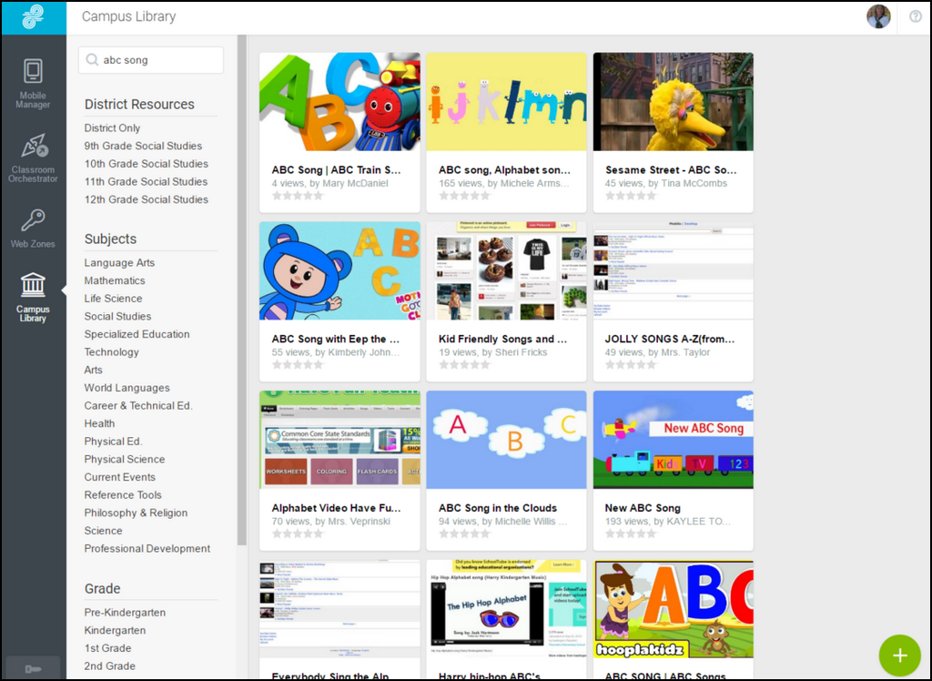Filter by Pre-Kindergarten grade

[x=125, y=612]
